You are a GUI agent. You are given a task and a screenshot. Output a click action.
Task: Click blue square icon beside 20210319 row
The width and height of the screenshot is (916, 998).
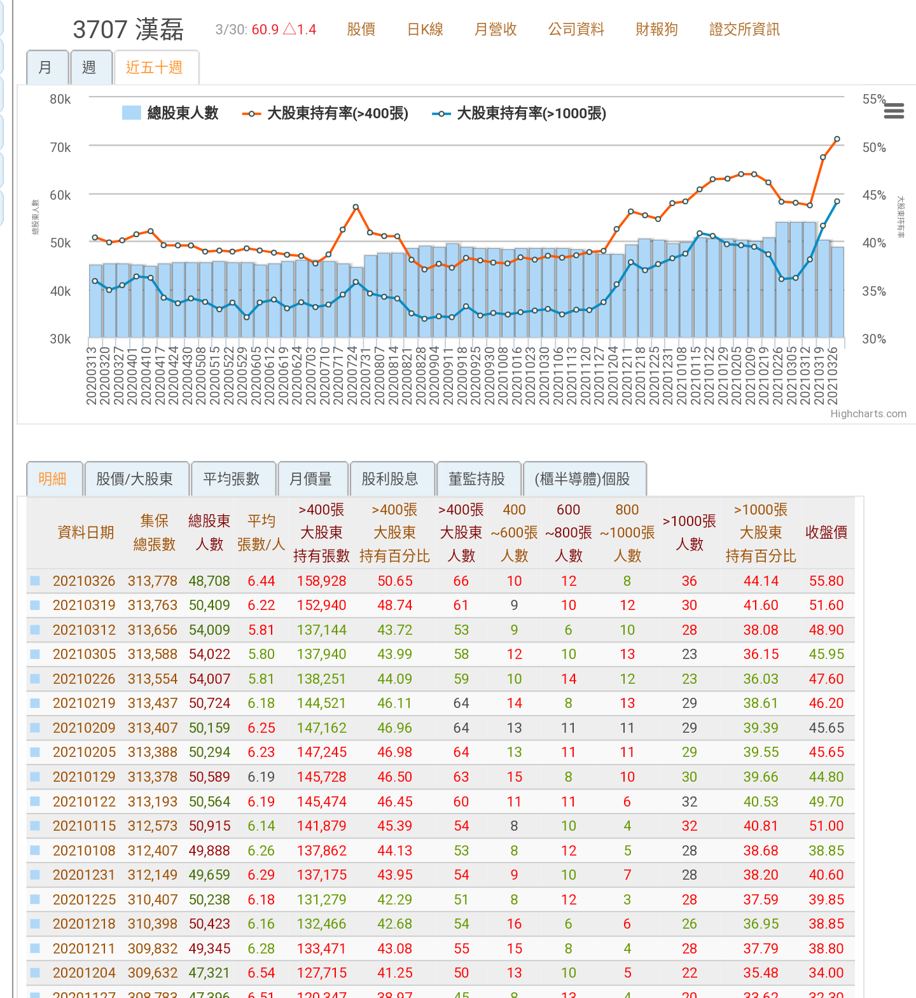(x=36, y=605)
